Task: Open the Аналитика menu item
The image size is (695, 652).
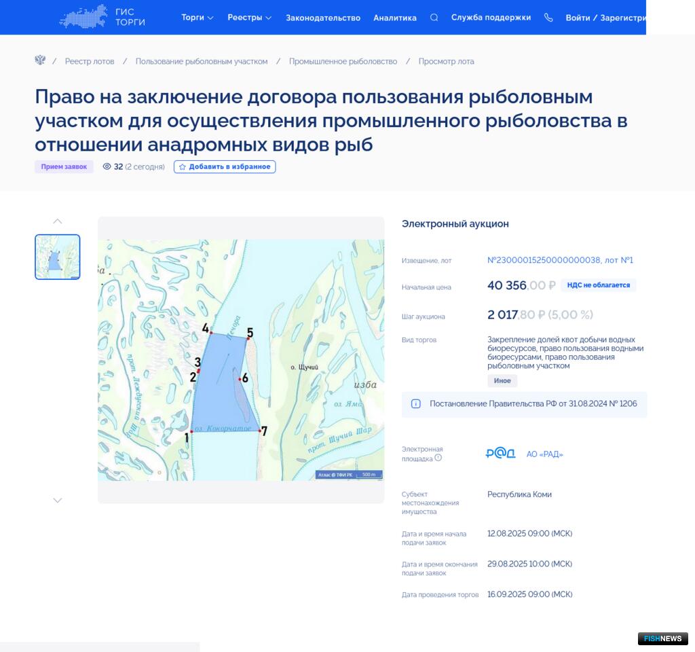Action: coord(395,18)
